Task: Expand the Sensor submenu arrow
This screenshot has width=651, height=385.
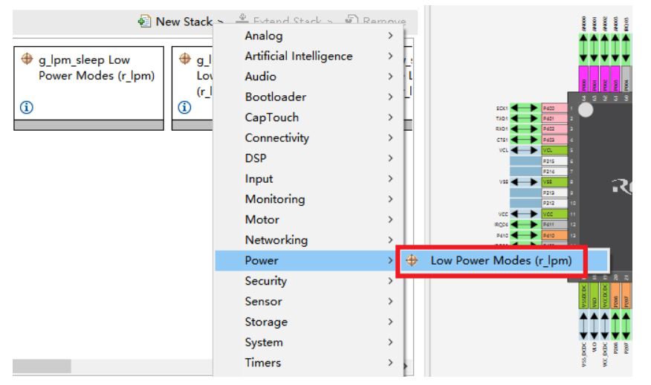Action: [x=390, y=301]
